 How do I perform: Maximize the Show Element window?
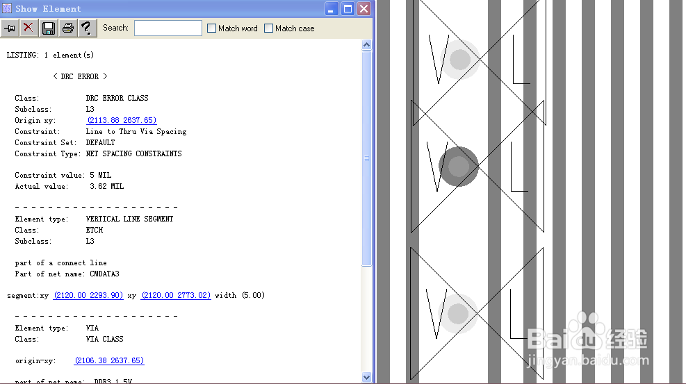point(348,9)
